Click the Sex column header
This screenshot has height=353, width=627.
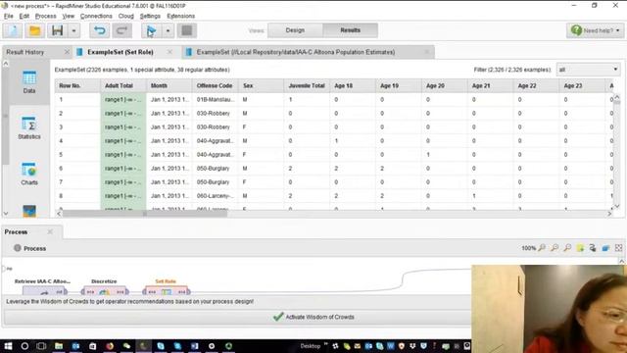pyautogui.click(x=262, y=85)
